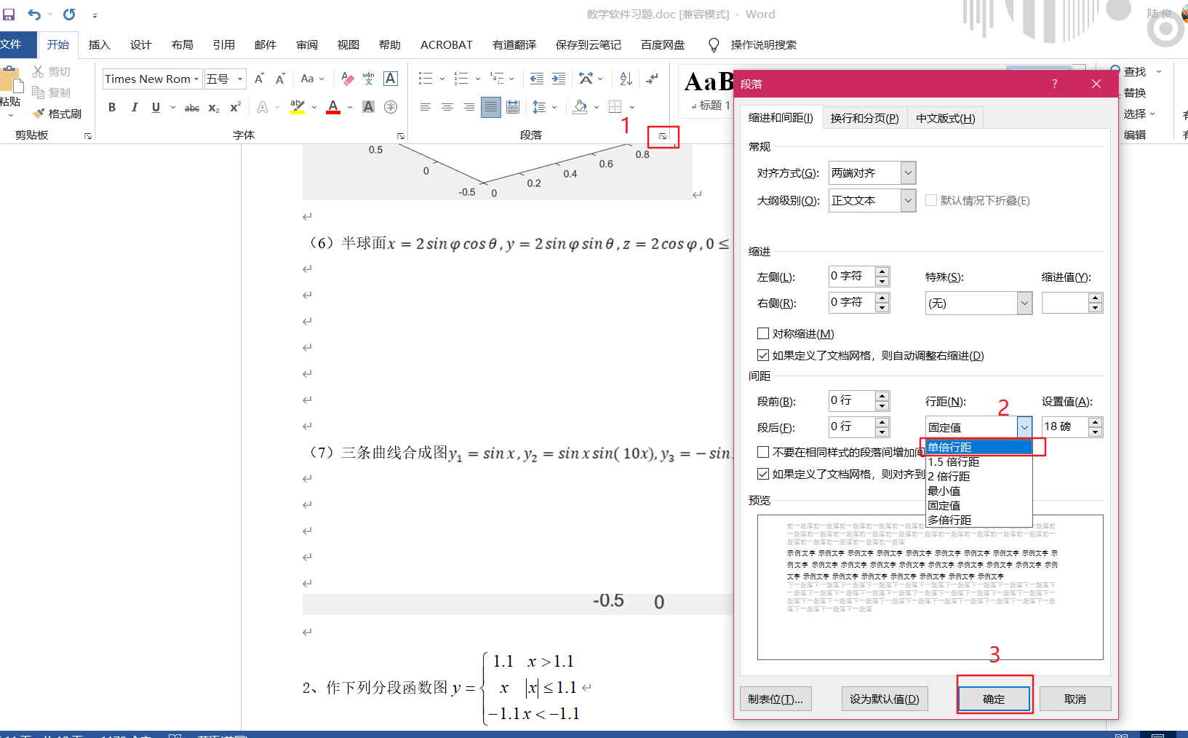Apply paragraph shading with the paint bucket
1188x738 pixels.
580,108
